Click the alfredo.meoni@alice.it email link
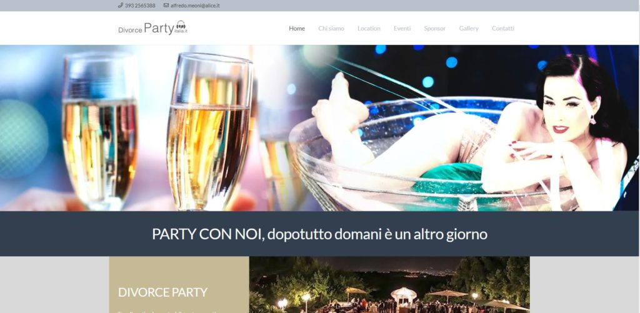The height and width of the screenshot is (313, 640). coord(195,6)
